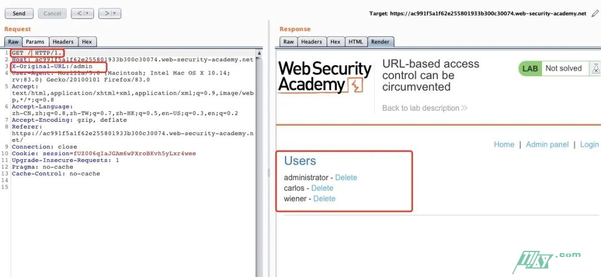Click the Target URL text

click(477, 13)
